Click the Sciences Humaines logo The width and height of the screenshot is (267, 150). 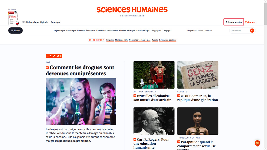click(132, 10)
